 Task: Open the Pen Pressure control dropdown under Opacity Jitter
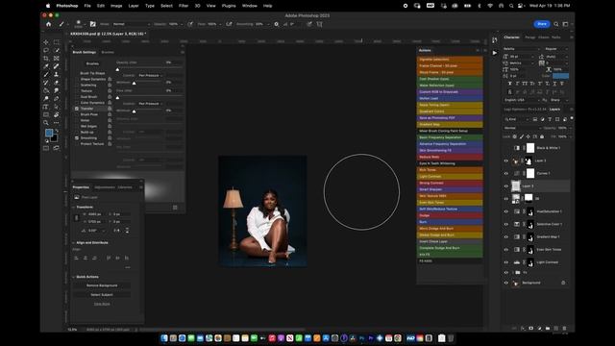click(150, 75)
